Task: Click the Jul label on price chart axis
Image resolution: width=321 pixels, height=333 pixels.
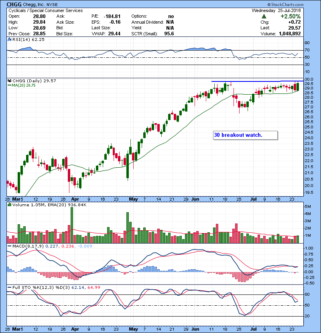Action: point(254,199)
